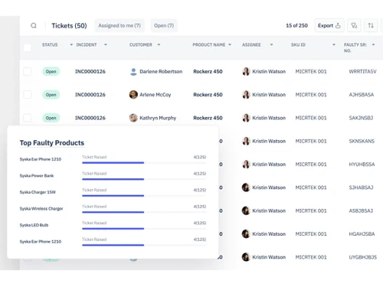Click the WRRTITASV serial number
383x287 pixels.
click(362, 71)
